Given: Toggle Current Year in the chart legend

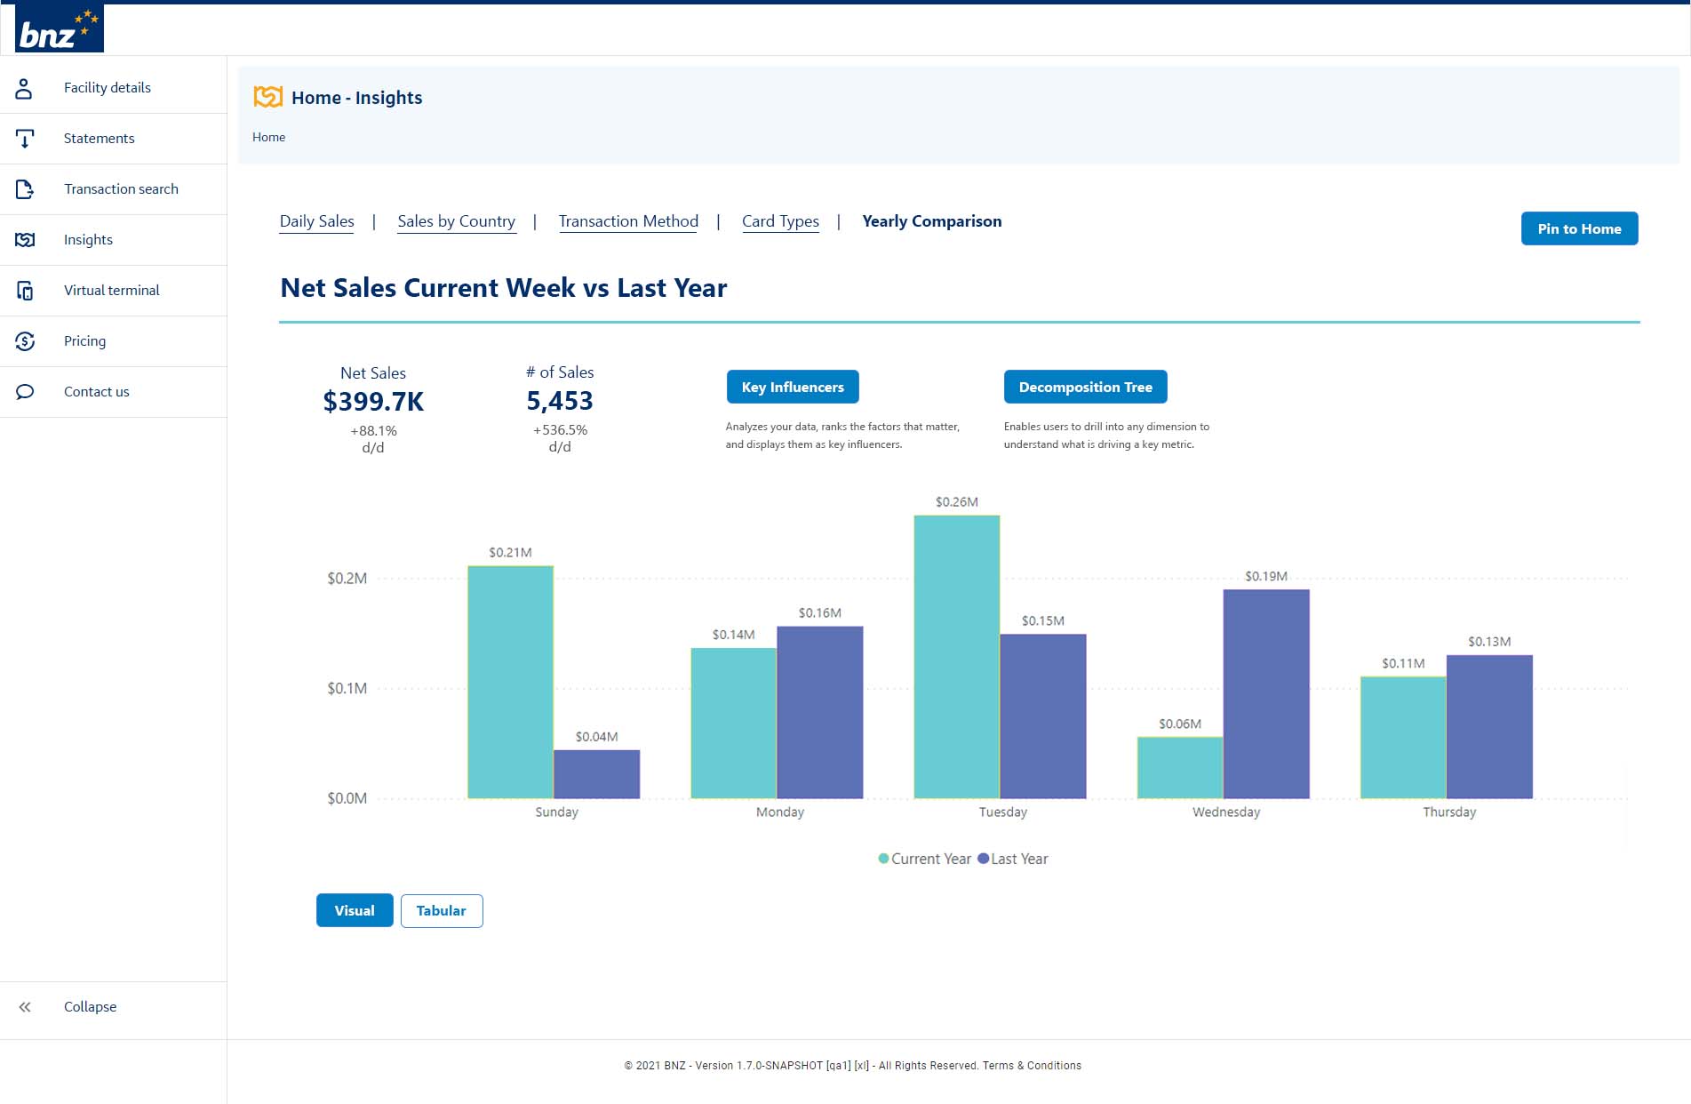Looking at the screenshot, I should click(x=925, y=859).
